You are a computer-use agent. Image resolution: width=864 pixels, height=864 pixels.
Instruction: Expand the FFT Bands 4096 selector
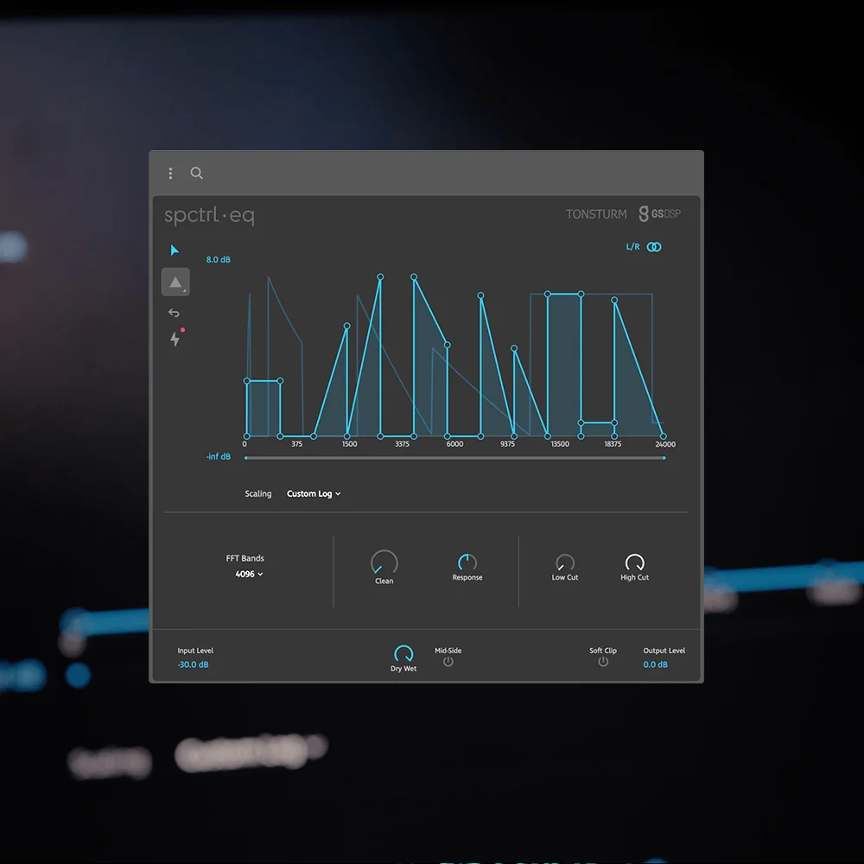coord(248,574)
